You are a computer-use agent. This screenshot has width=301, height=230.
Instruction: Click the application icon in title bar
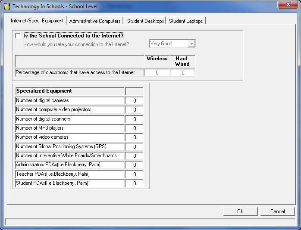click(7, 6)
